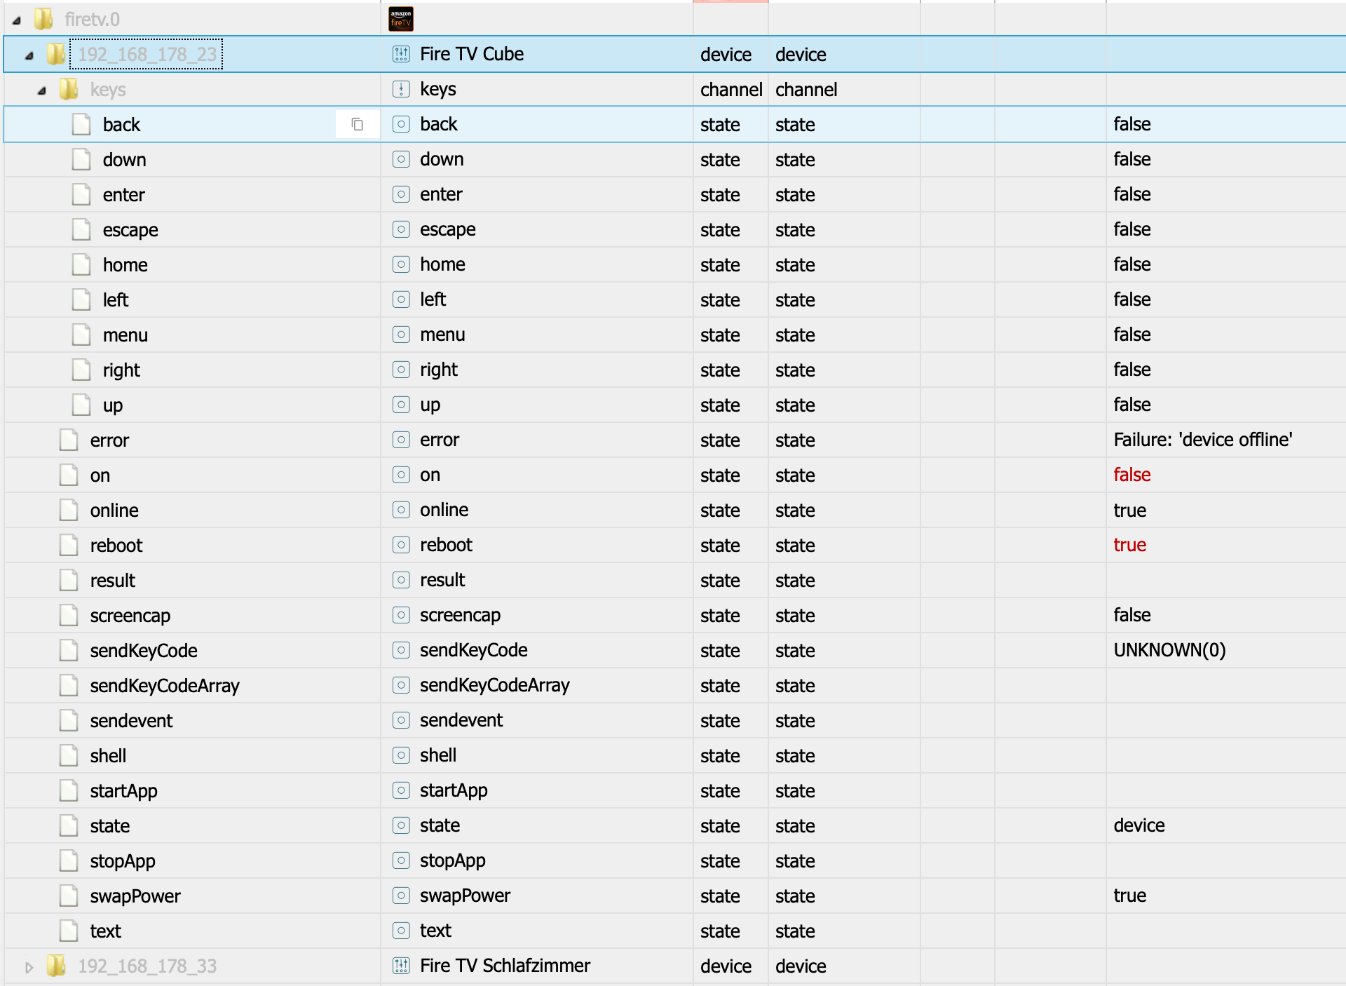Click the file icon of the startApp state
1346x986 pixels.
pyautogui.click(x=69, y=790)
